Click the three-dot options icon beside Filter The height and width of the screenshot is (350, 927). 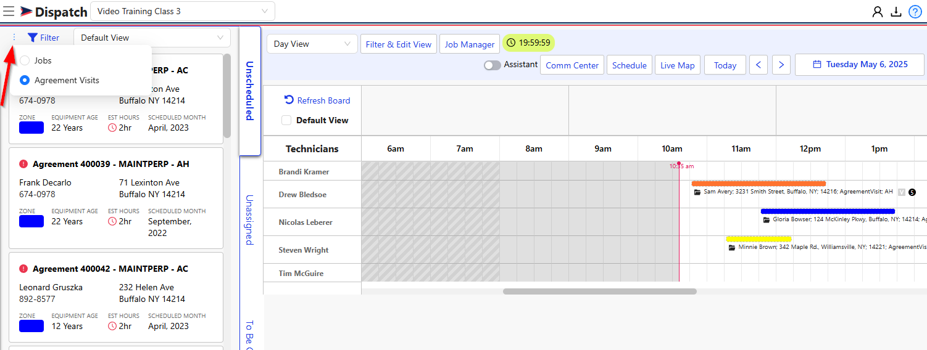pyautogui.click(x=15, y=38)
